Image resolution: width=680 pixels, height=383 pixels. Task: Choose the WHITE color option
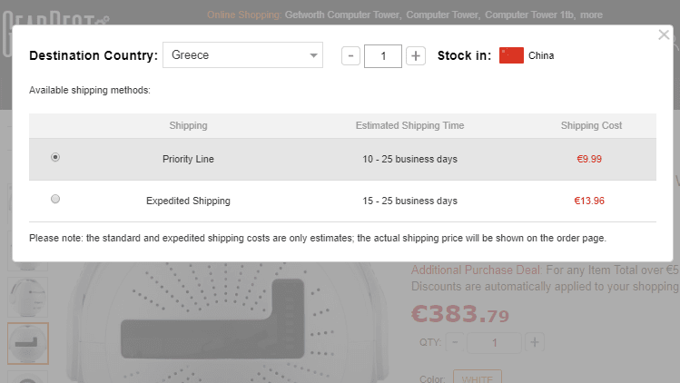tap(477, 377)
